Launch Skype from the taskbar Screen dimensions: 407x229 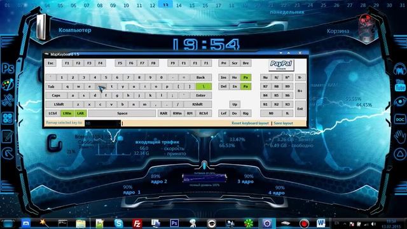[x=119, y=223]
